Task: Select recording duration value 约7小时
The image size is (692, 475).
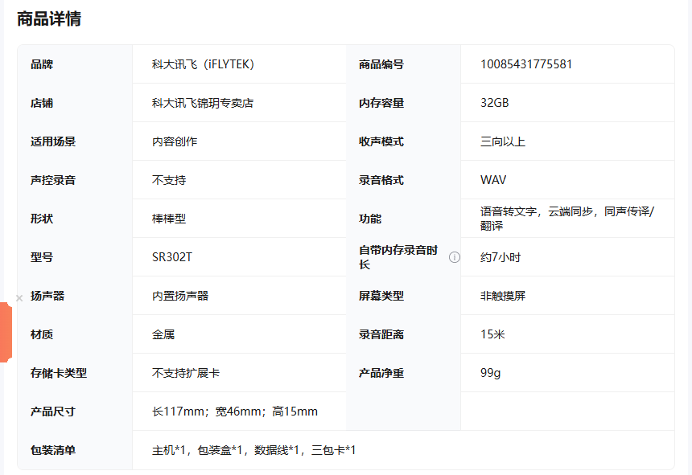Action: (500, 257)
